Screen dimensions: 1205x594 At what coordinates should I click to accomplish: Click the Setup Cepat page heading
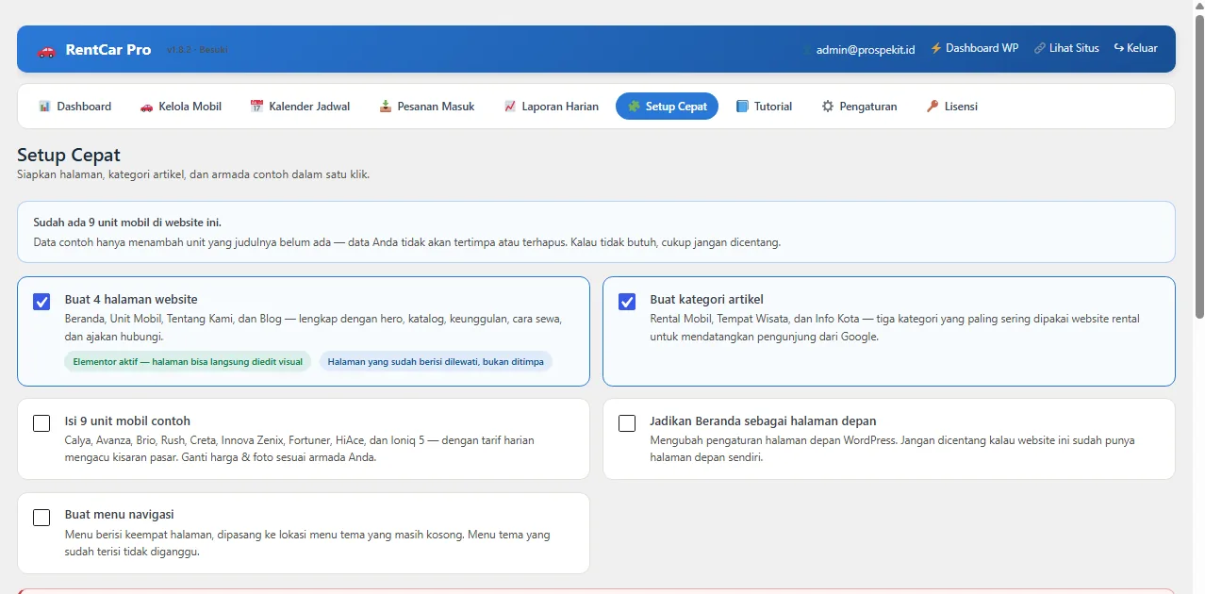tap(69, 155)
